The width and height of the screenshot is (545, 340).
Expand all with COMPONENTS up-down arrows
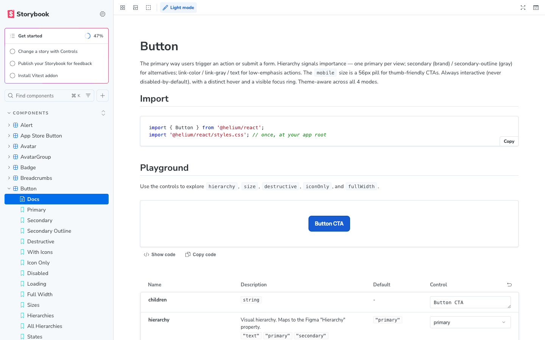103,113
